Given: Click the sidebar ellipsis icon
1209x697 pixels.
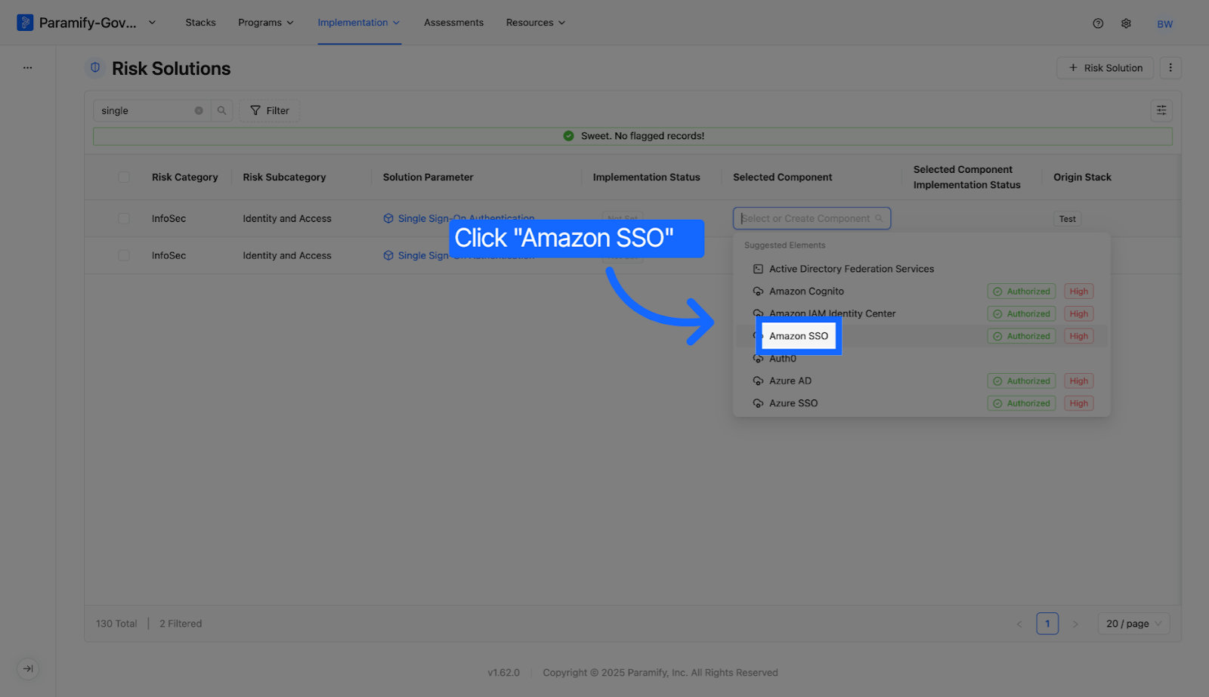Looking at the screenshot, I should click(27, 68).
